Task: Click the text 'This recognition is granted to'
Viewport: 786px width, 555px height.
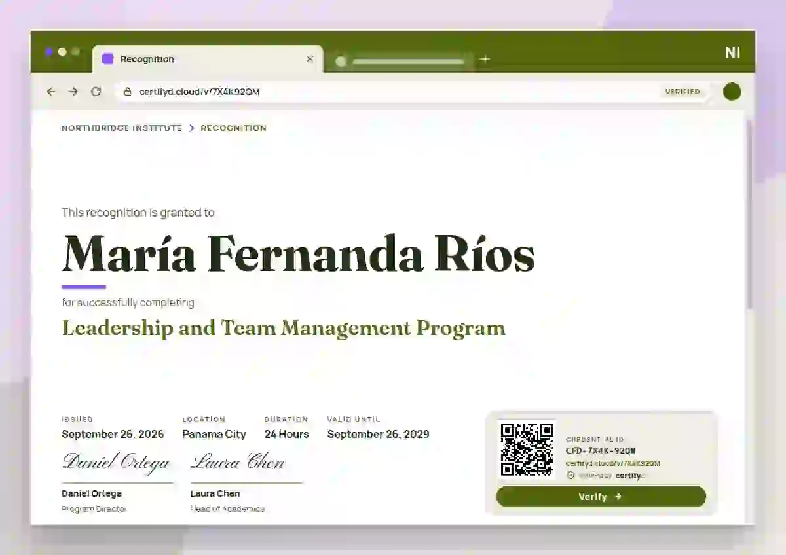Action: (x=138, y=213)
